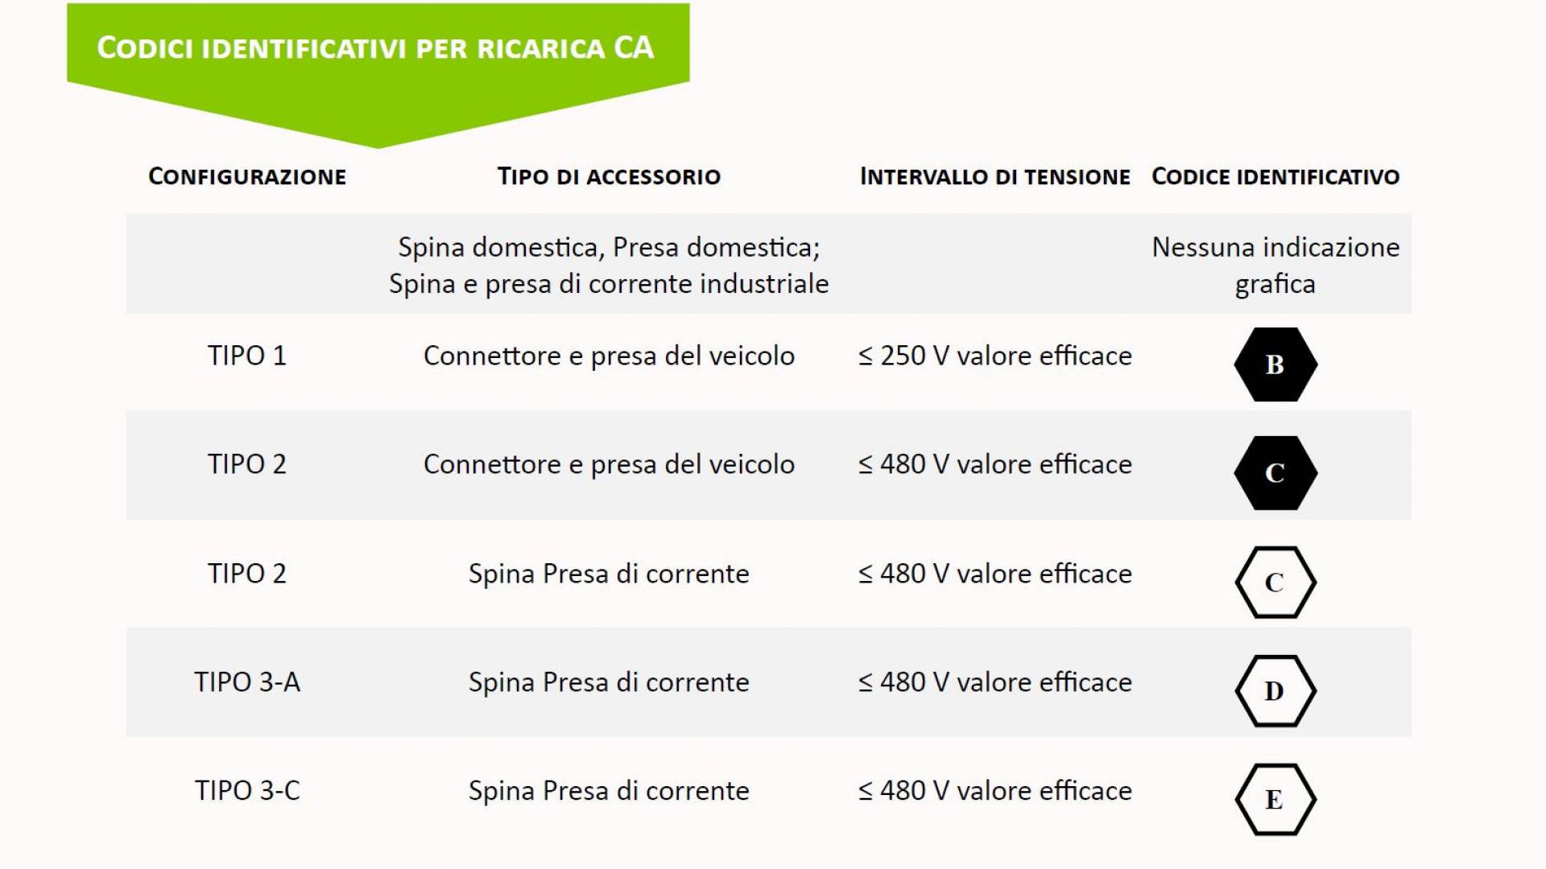The height and width of the screenshot is (869, 1546).
Task: Click the black hexagon B icon
Action: pyautogui.click(x=1275, y=364)
